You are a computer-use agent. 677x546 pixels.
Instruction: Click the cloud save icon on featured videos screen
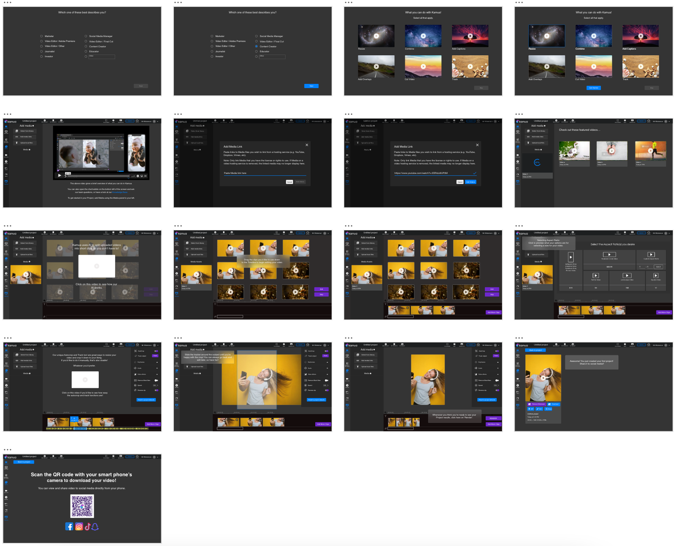click(649, 121)
